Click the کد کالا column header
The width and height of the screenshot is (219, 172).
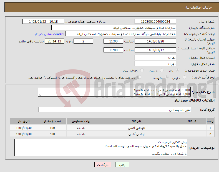[192, 121]
